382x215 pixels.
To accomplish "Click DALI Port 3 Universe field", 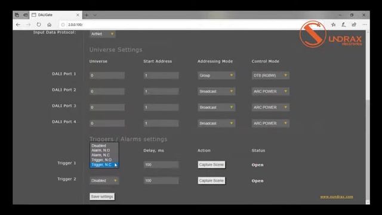I will pyautogui.click(x=107, y=107).
